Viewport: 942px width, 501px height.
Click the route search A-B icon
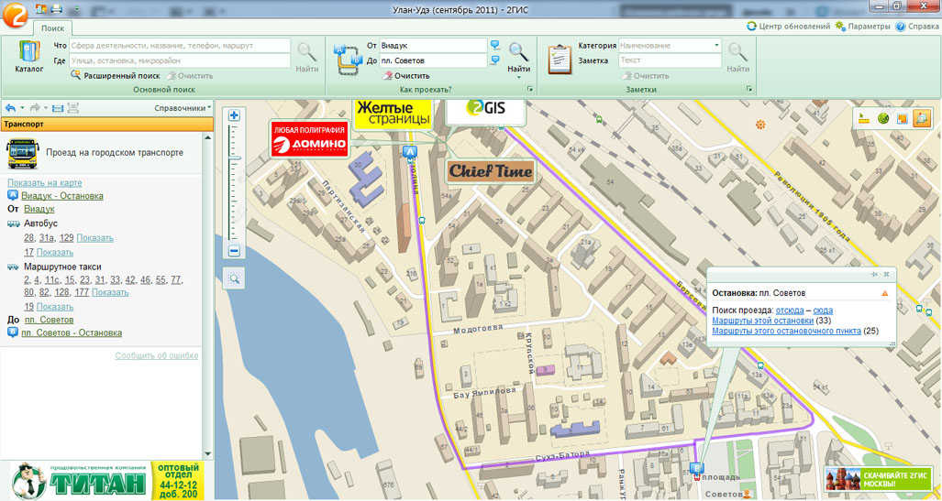click(348, 59)
